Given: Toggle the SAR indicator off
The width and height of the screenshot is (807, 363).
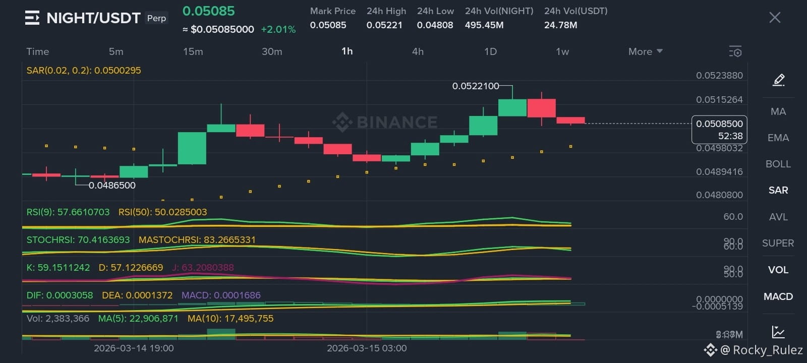Looking at the screenshot, I should tap(778, 190).
